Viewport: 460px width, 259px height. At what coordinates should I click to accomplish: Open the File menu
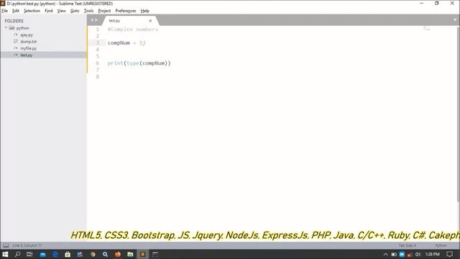pyautogui.click(x=5, y=11)
